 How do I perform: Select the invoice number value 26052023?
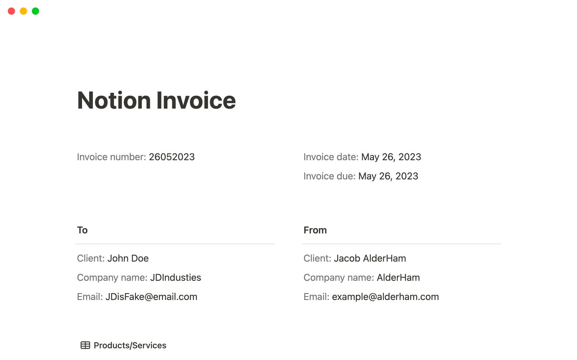coord(172,157)
